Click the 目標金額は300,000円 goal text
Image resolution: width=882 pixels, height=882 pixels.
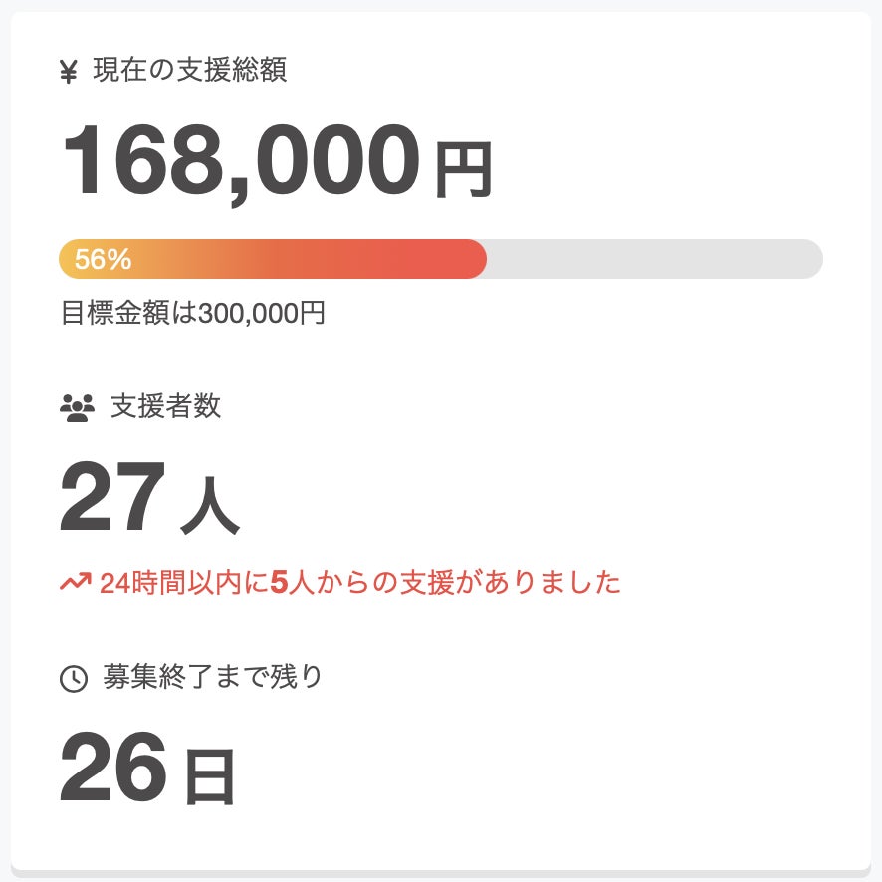click(193, 313)
